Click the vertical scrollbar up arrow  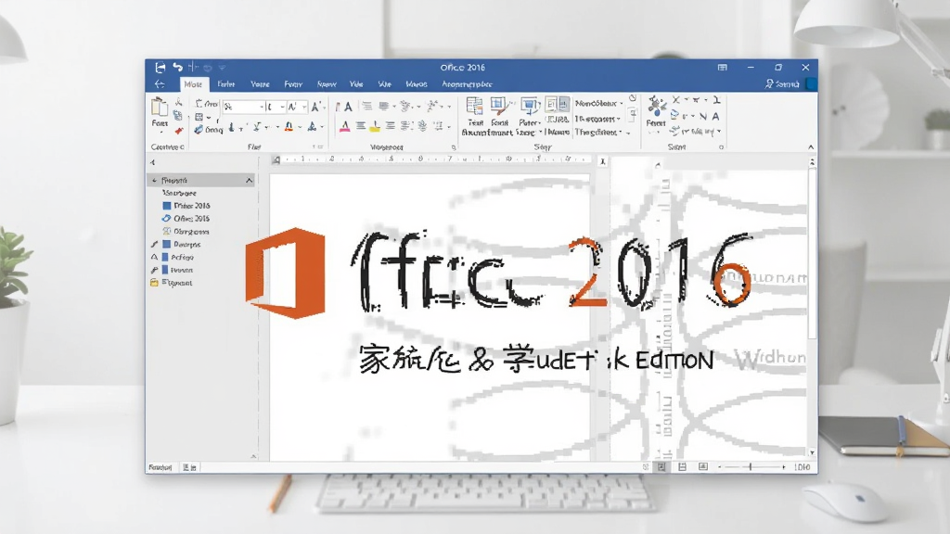pyautogui.click(x=812, y=161)
